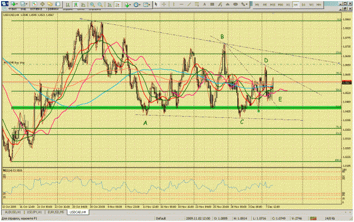Screen dimensions: 354x222
Task: Open the Вставка menu
Action: 36,9
